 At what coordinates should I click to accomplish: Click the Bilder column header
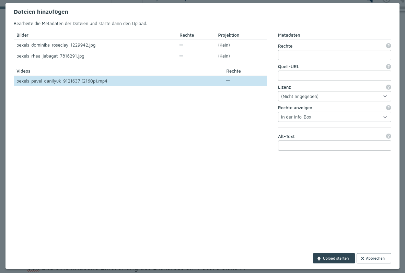(22, 35)
